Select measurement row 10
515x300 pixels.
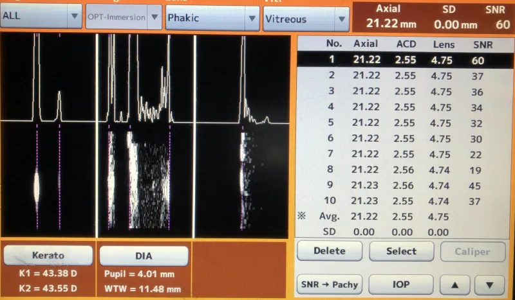point(406,200)
